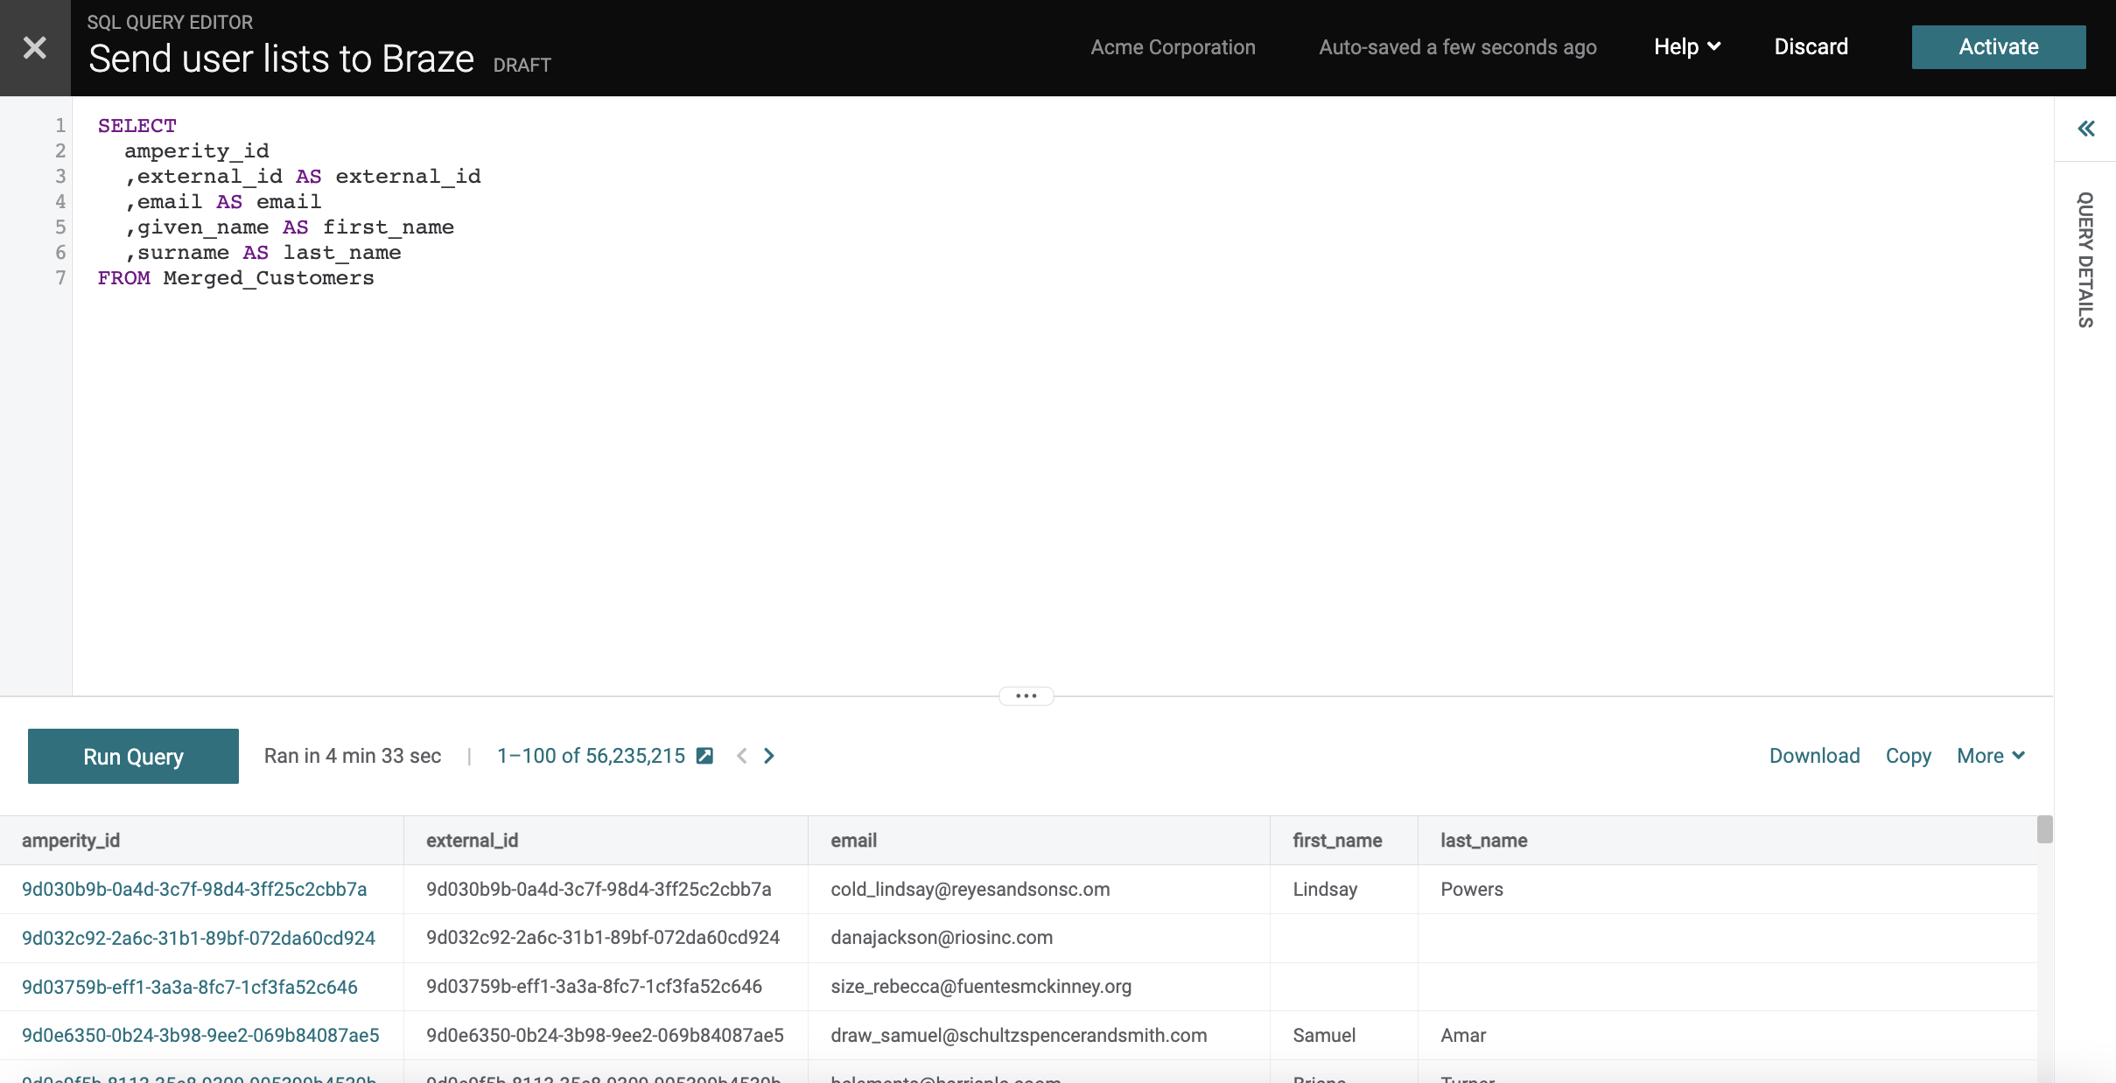Close the SQL Query Editor with X icon
The width and height of the screenshot is (2116, 1083).
click(x=35, y=47)
